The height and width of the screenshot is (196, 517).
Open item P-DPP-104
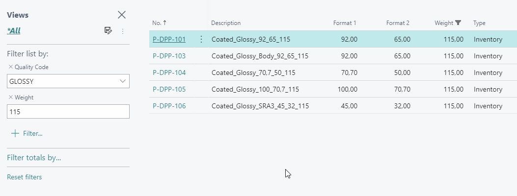point(169,73)
